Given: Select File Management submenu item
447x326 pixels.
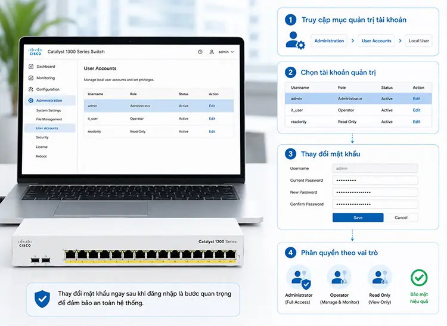Looking at the screenshot, I should click(49, 119).
